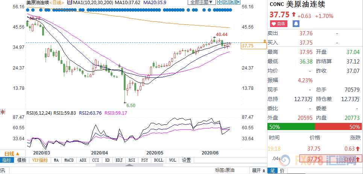Toggle the BOLL indicator

pyautogui.click(x=158, y=160)
